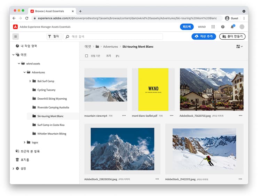Open the mont-blanc-leaflet.pdf thumbnail
Screen dimensions: 261x196
(x=153, y=89)
